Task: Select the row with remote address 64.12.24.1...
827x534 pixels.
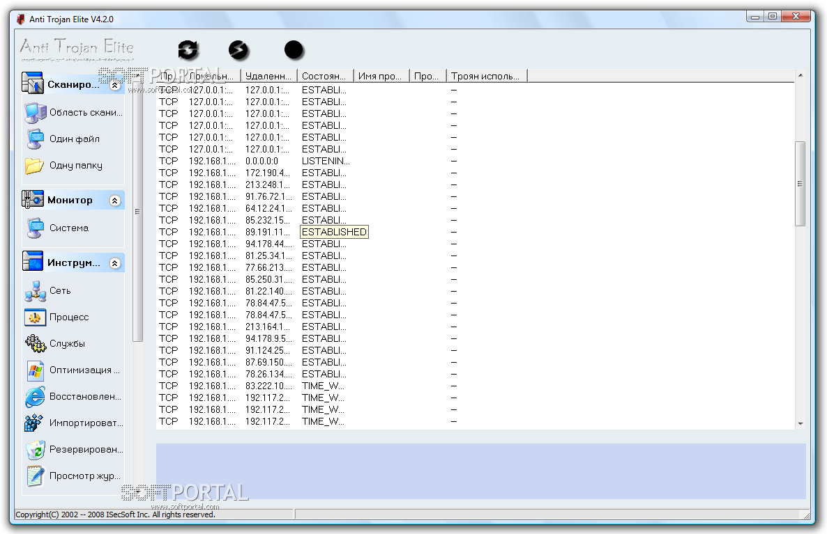Action: pos(476,209)
